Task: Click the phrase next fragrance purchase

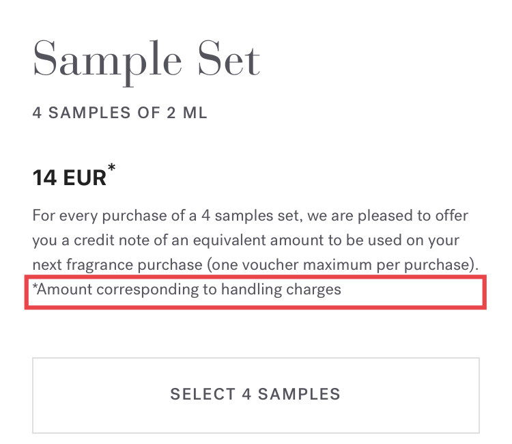Action: [x=117, y=265]
